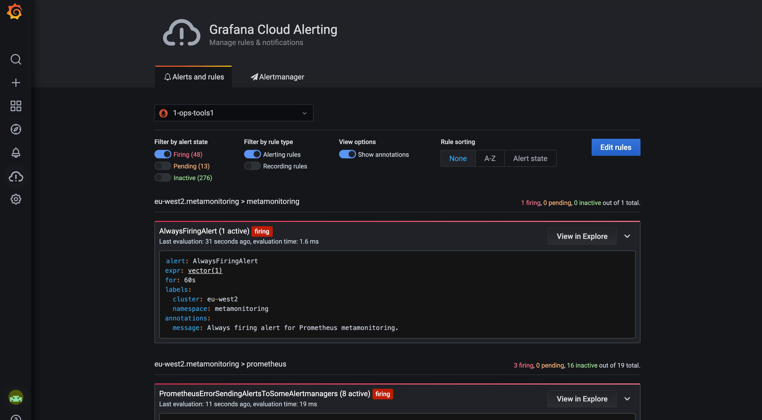Open the Create (plus) menu

click(15, 83)
